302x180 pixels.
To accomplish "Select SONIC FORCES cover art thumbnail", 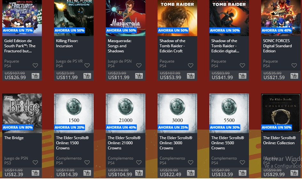I will click(x=281, y=18).
